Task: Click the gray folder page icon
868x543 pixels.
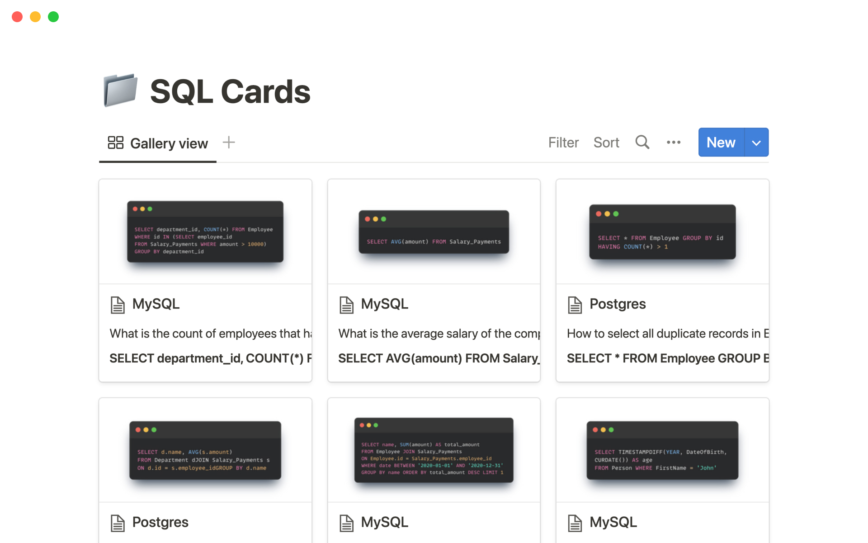Action: click(x=120, y=90)
